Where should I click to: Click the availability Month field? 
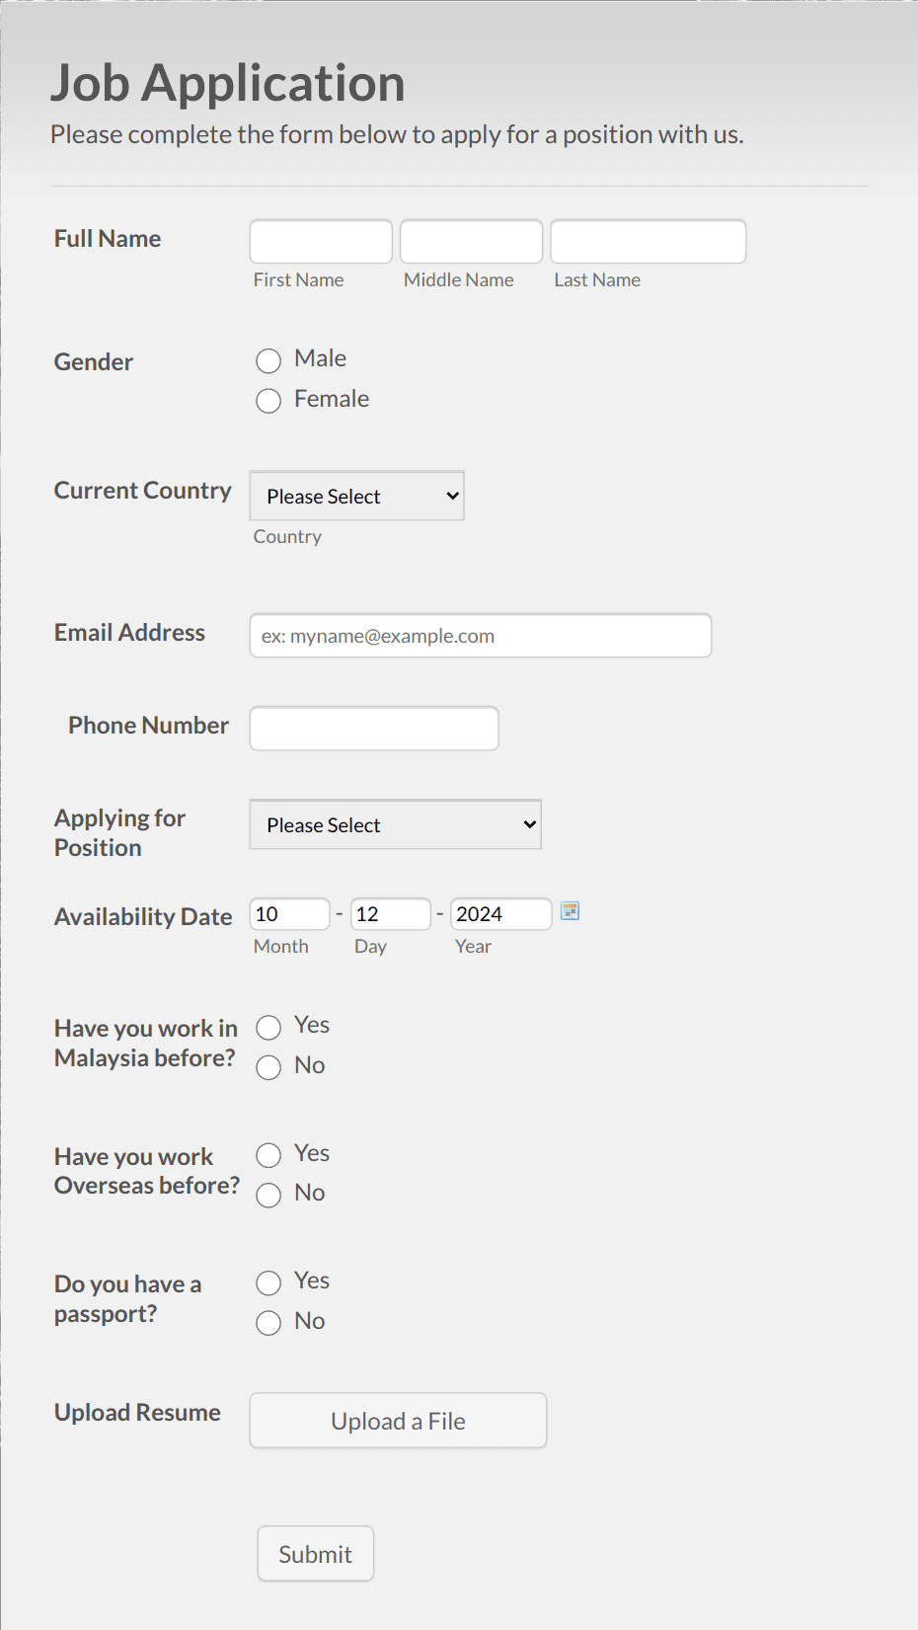tap(290, 914)
